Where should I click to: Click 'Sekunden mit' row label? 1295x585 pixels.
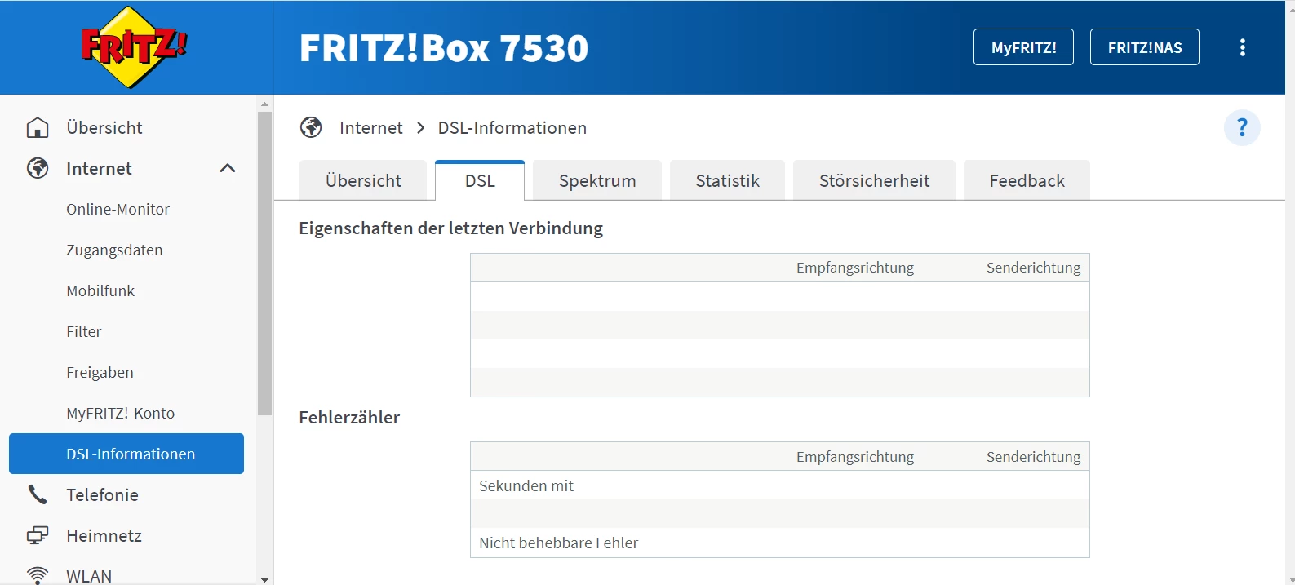point(526,486)
